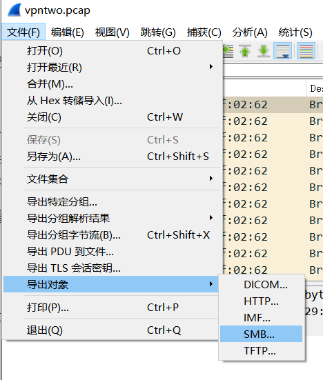This screenshot has height=380, width=323.
Task: Click the display filter input bar
Action: point(273,71)
